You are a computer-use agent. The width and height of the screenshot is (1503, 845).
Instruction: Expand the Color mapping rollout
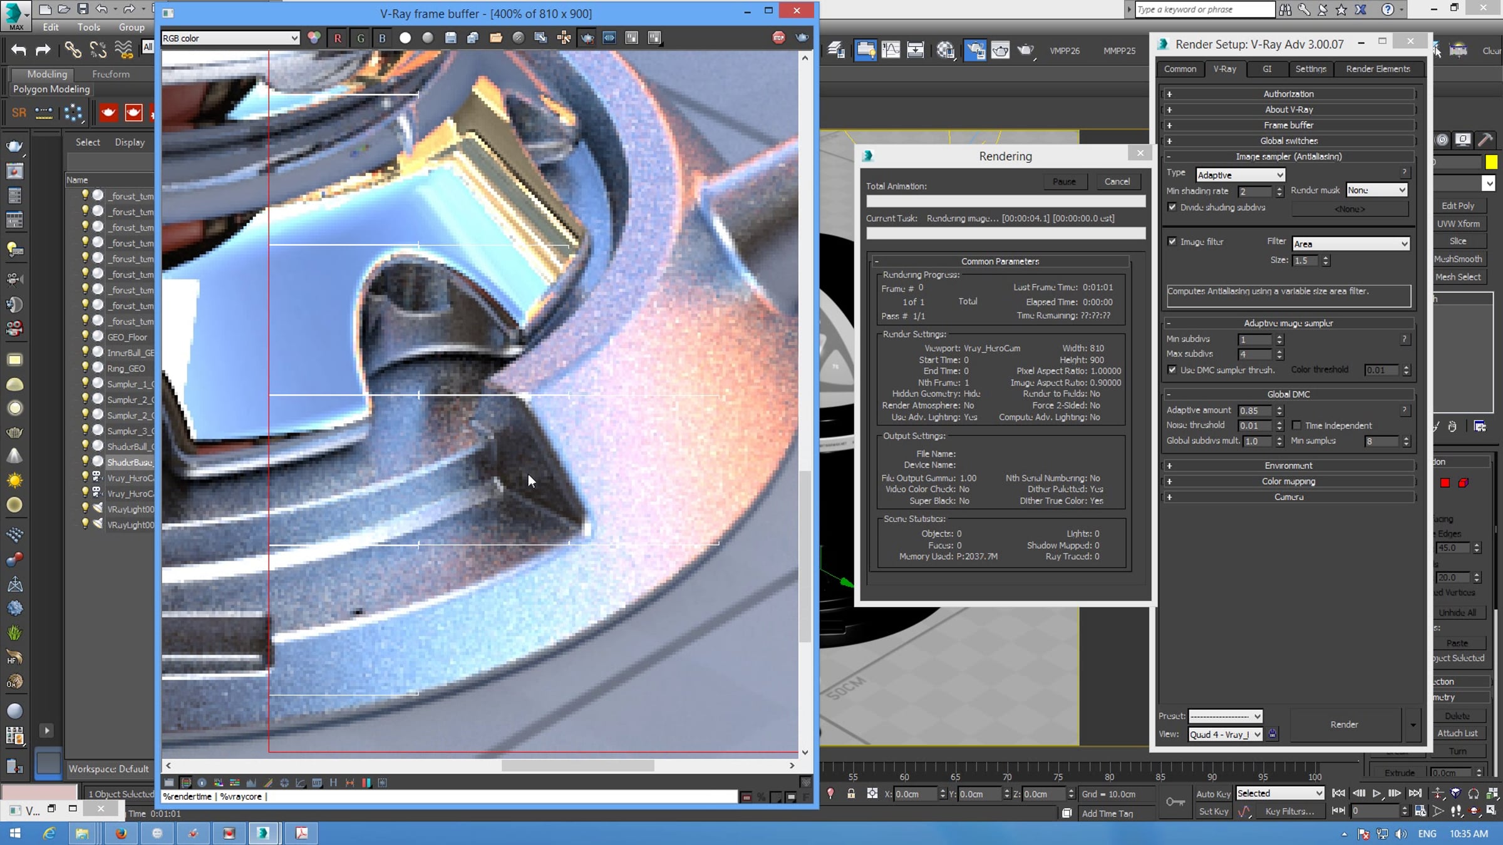1288,481
